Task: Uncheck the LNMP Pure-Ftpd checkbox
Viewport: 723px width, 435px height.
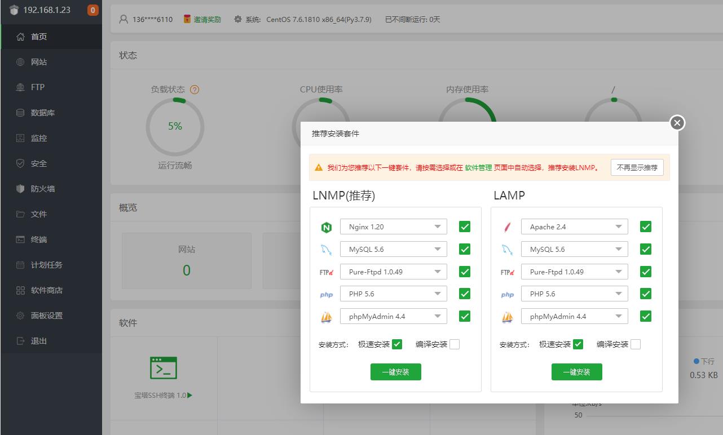Action: (465, 272)
